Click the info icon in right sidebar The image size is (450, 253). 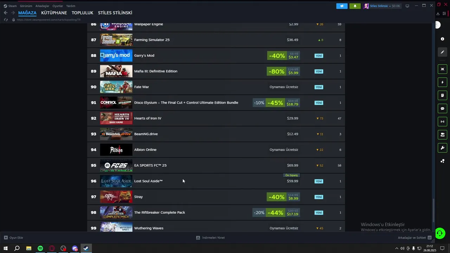tap(442, 39)
